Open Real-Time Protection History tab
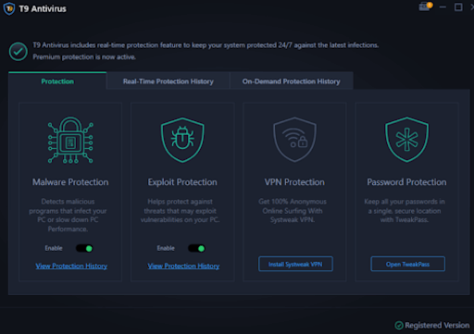 (x=168, y=81)
